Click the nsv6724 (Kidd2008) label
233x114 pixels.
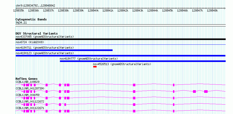(x=30, y=42)
